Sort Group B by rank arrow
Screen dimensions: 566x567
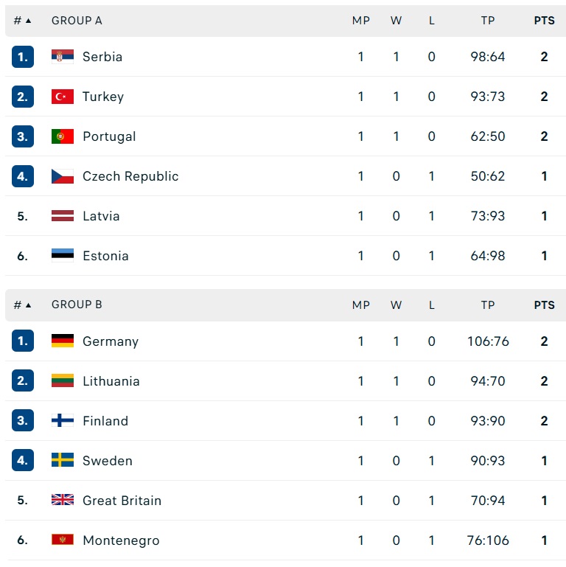tap(28, 305)
